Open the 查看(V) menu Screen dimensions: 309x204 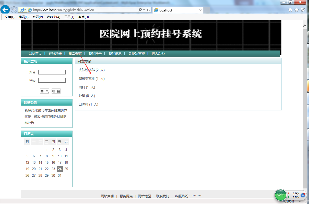point(38,17)
